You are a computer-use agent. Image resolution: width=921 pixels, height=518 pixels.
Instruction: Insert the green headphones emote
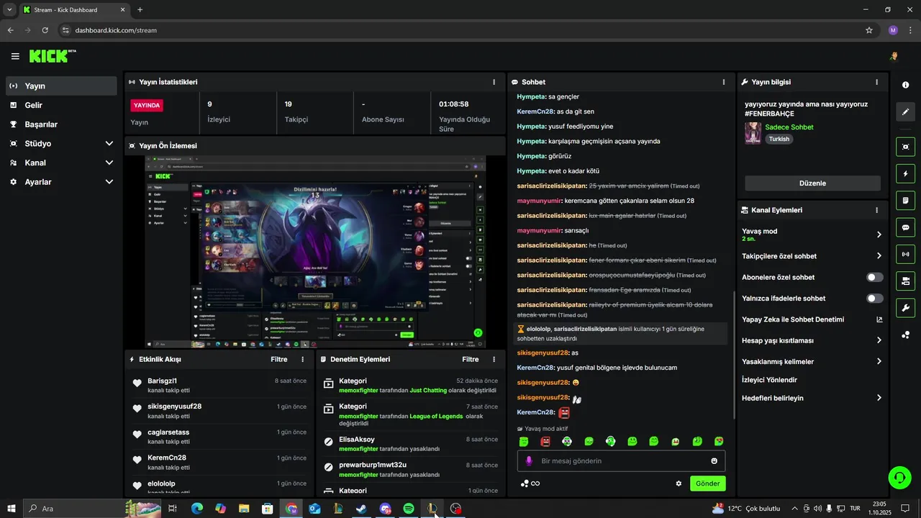click(610, 441)
